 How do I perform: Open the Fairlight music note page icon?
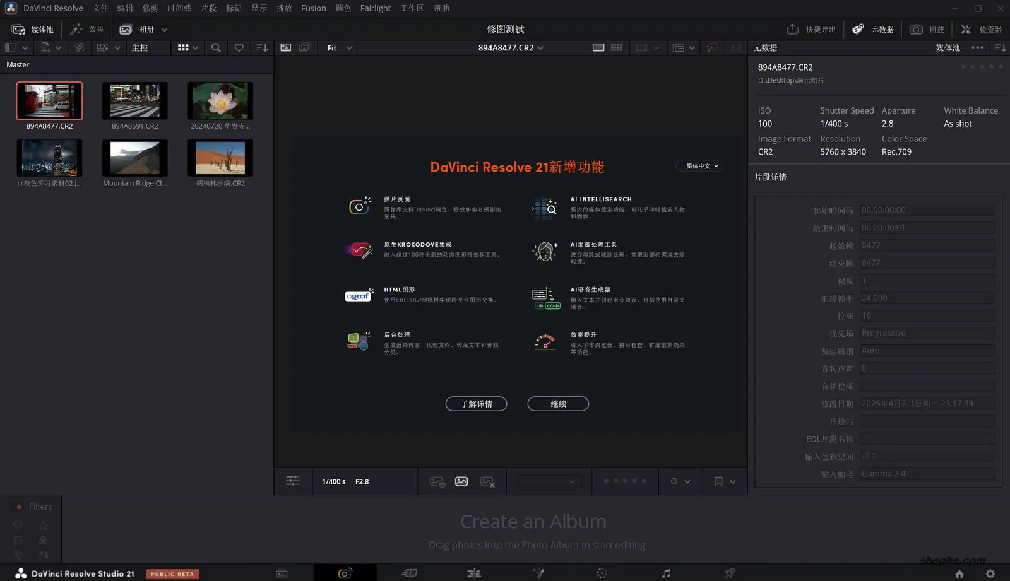(666, 573)
